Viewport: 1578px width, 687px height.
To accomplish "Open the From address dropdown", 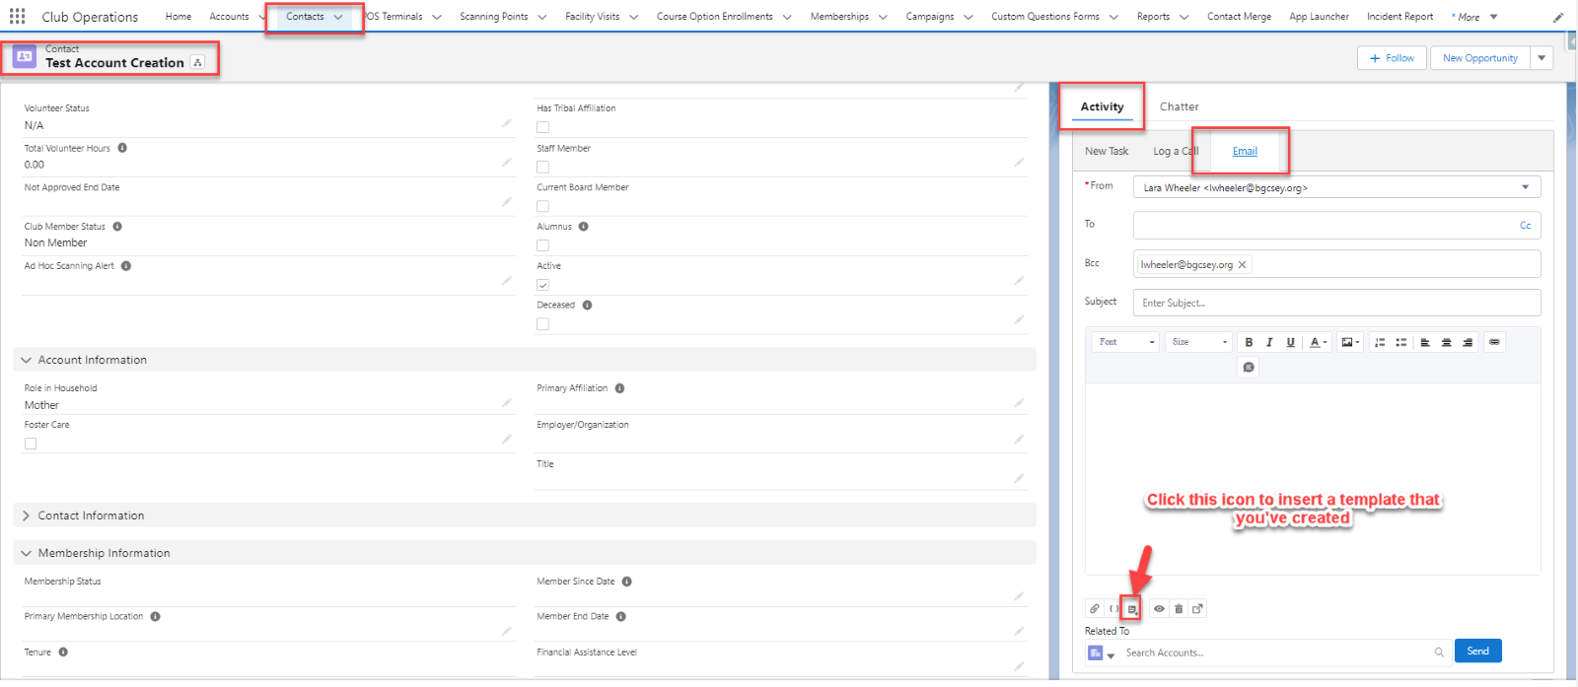I will pos(1335,187).
